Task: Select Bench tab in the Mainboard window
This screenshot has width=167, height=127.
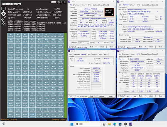Action: pos(150,5)
